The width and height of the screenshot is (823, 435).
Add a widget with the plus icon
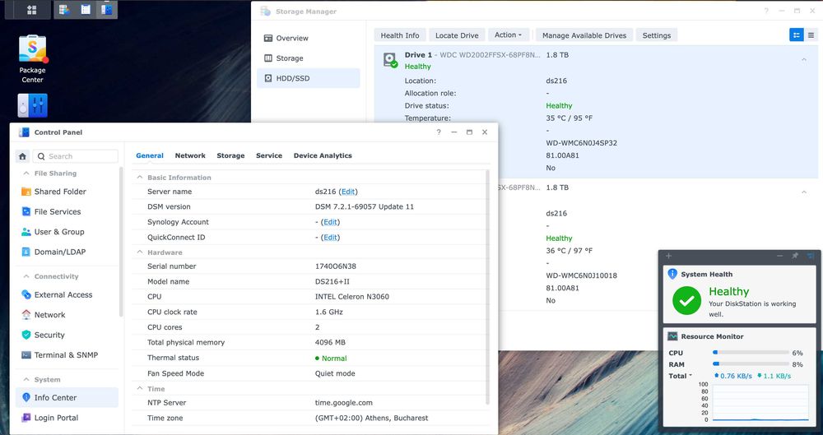[668, 256]
